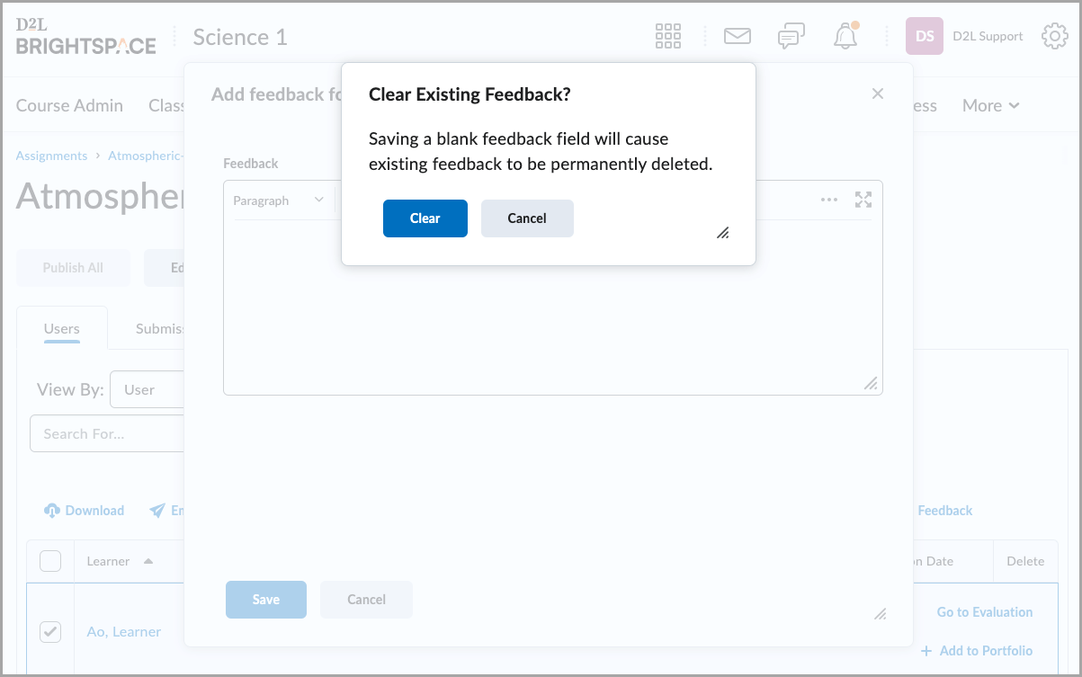The height and width of the screenshot is (677, 1082).
Task: Show more editor actions ellipsis
Action: click(x=829, y=200)
